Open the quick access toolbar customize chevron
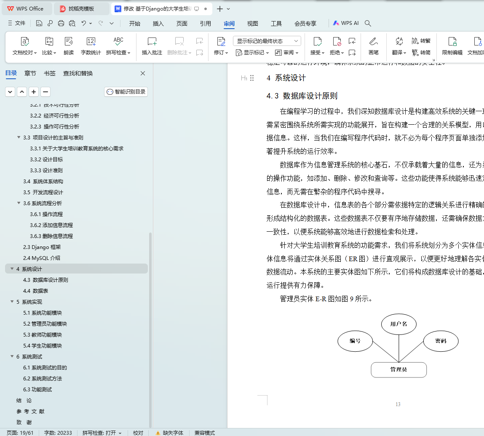 [x=112, y=23]
